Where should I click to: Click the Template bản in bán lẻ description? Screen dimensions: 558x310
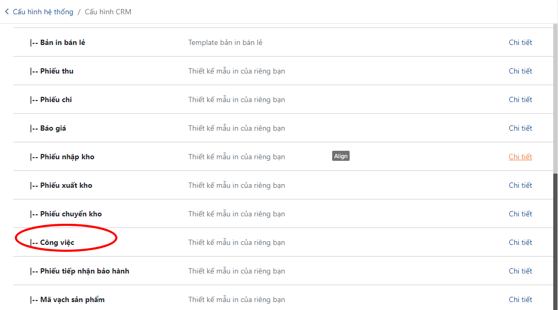click(225, 42)
